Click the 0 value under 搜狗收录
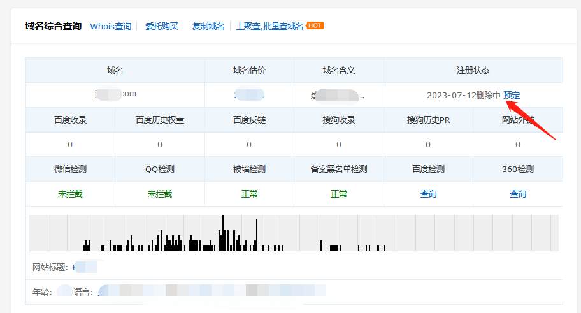581x313 pixels. pyautogui.click(x=339, y=145)
